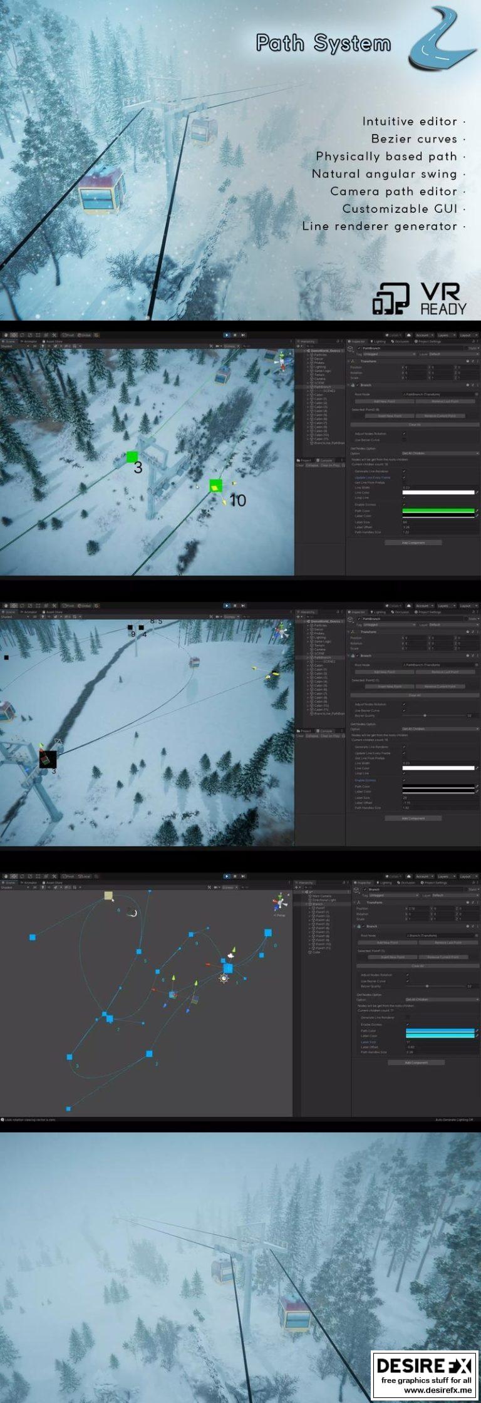481x1403 pixels.
Task: Click cloud services icon in green-path editor
Action: 409,335
